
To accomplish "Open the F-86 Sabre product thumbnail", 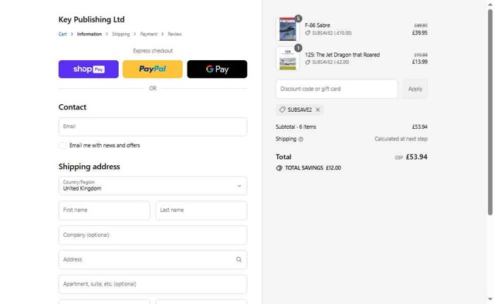I will tap(288, 29).
